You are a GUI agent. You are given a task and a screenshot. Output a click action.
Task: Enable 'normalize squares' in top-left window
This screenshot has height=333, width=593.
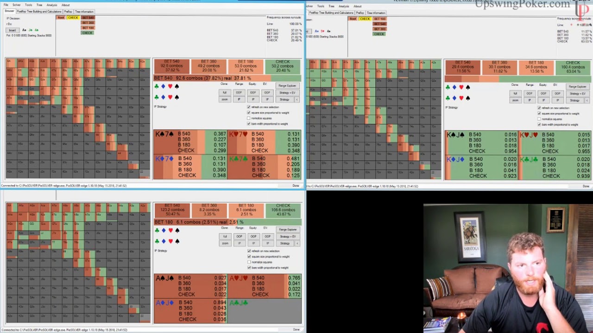click(x=248, y=118)
